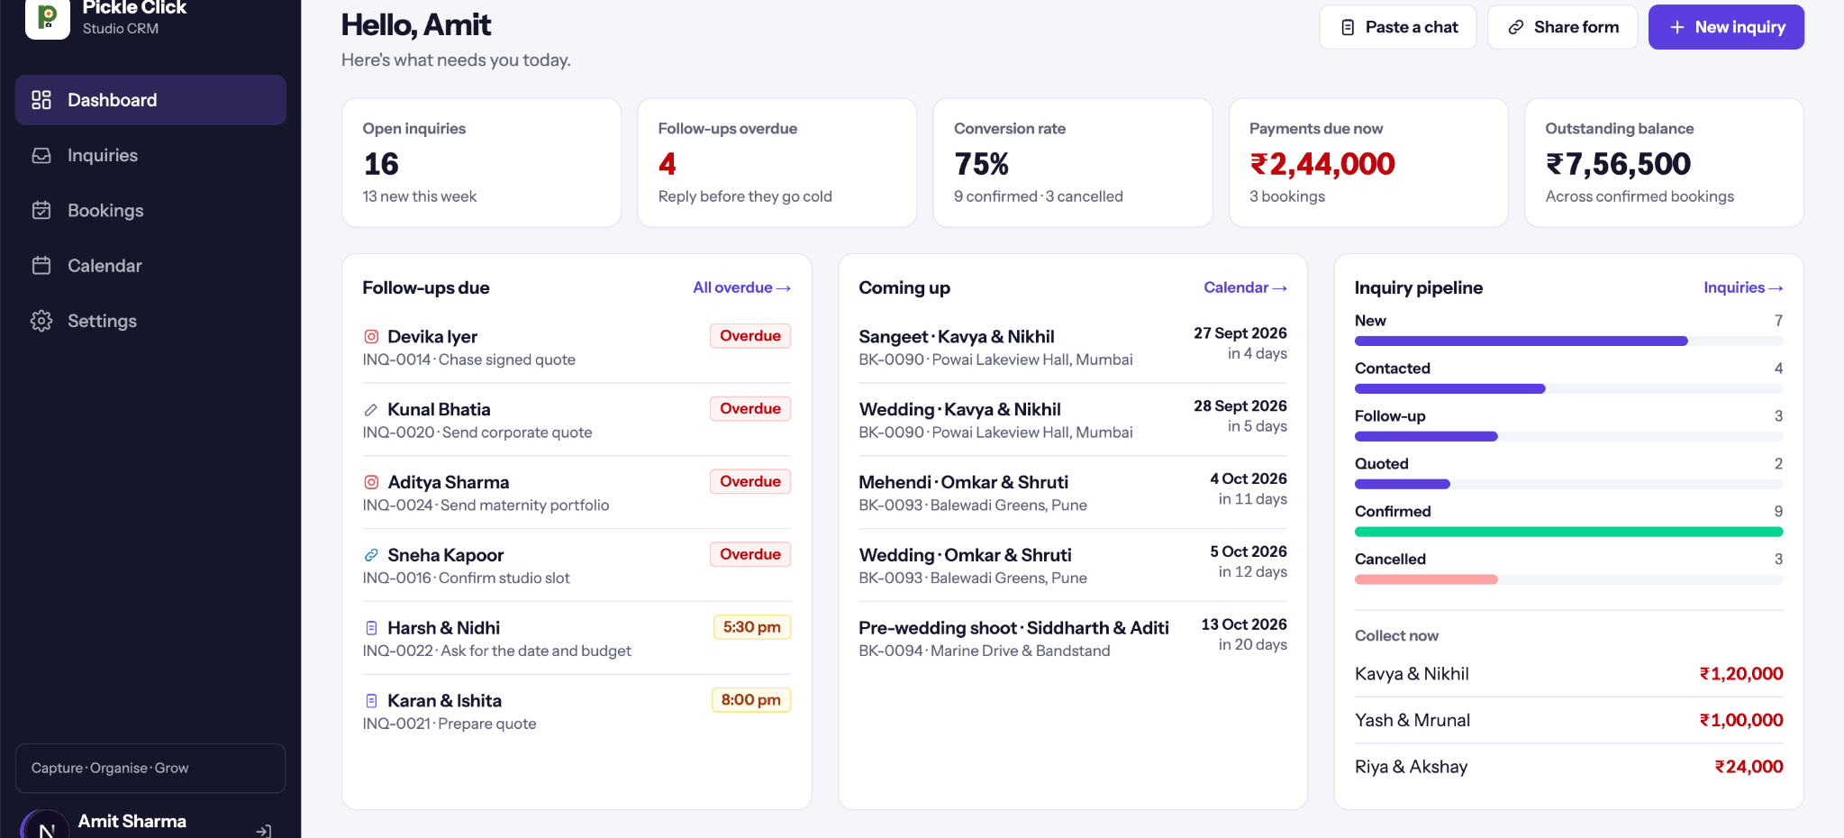Click the Inquiries inbox icon

click(x=41, y=155)
